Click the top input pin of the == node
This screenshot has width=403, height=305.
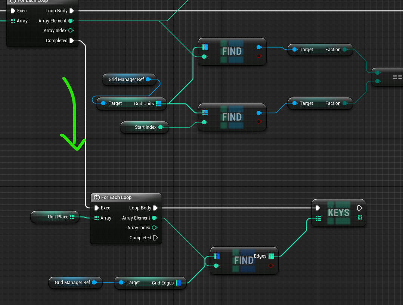tap(378, 73)
